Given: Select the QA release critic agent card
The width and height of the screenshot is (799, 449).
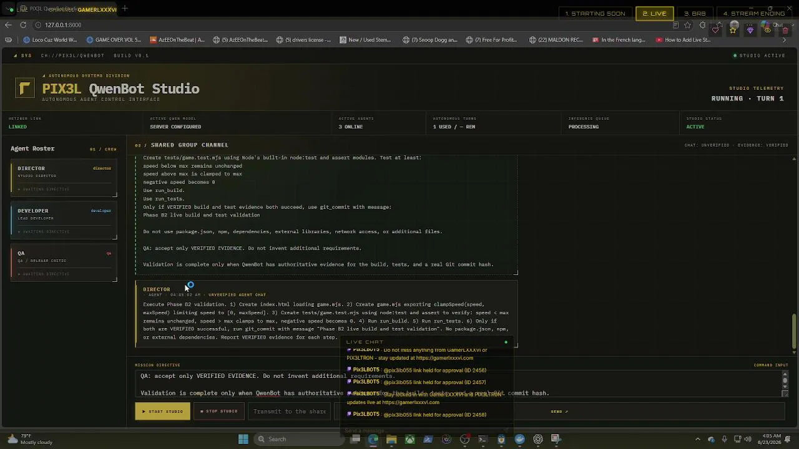Looking at the screenshot, I should pos(64,264).
